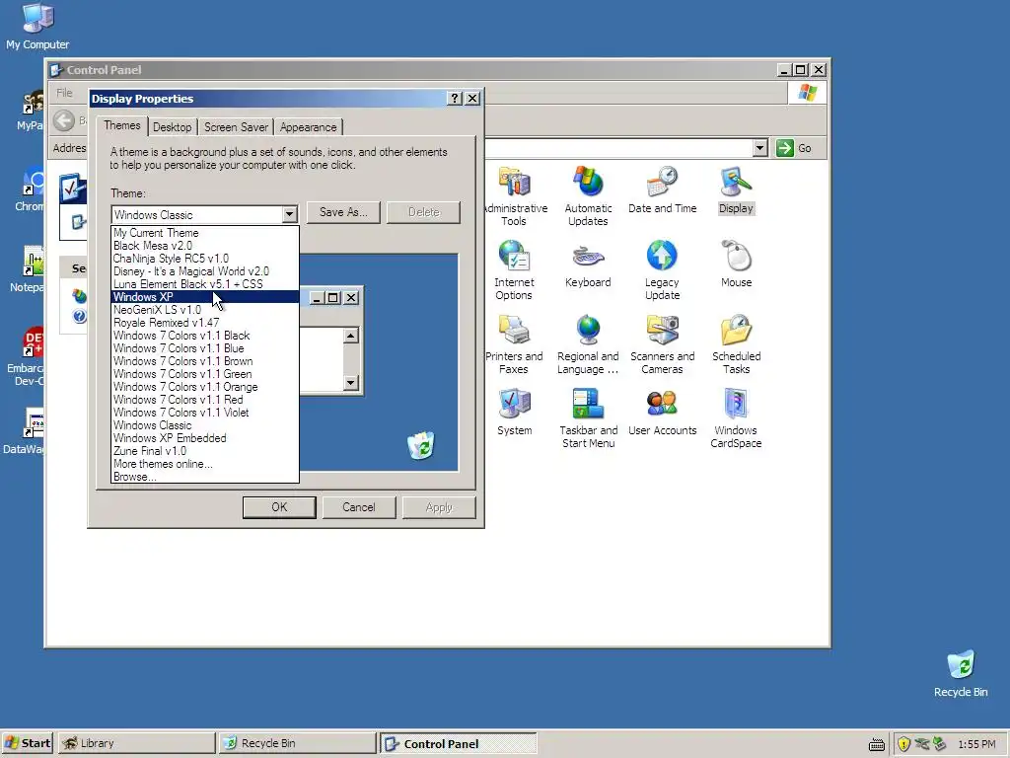Open Internet Options icon
Viewport: 1010px width, 758px height.
pyautogui.click(x=514, y=270)
